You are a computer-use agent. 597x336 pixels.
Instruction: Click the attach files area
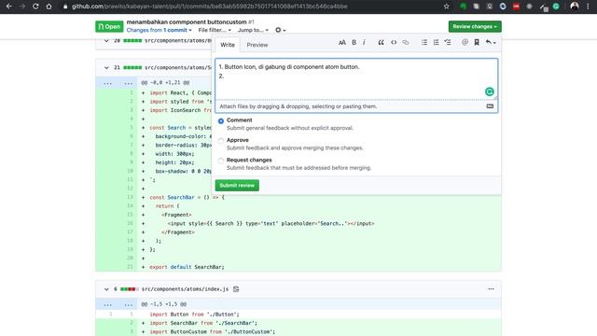pyautogui.click(x=356, y=106)
